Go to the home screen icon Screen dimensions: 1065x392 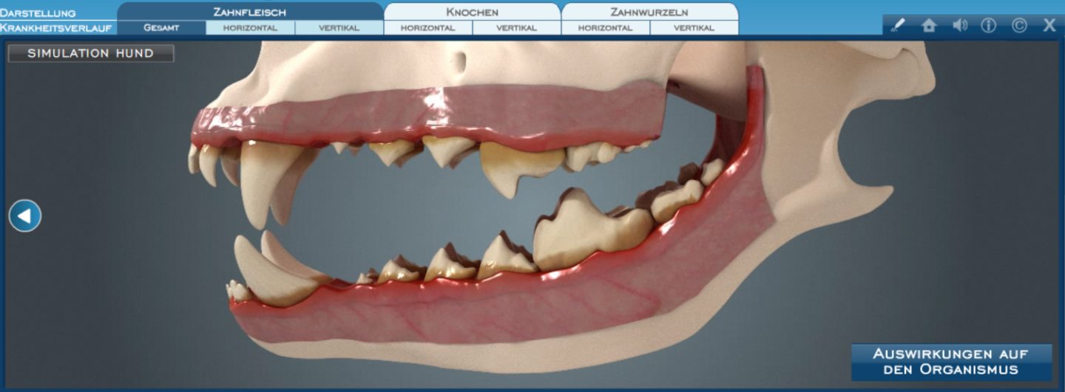pyautogui.click(x=929, y=25)
